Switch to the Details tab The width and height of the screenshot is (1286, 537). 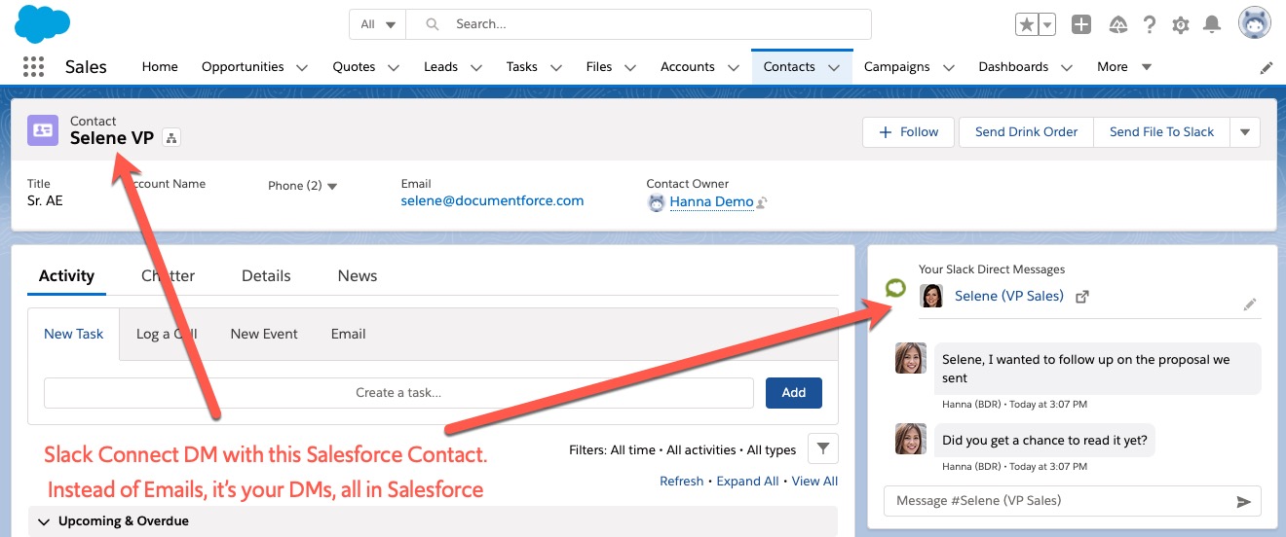[266, 276]
